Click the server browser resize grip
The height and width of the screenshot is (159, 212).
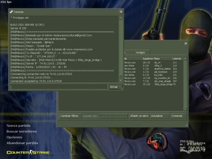pos(187,125)
